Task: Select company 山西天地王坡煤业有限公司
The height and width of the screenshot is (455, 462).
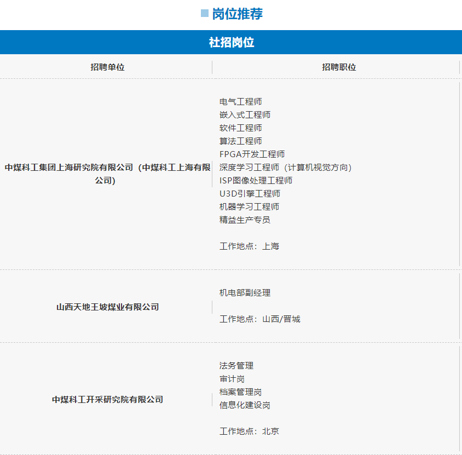Action: [x=107, y=307]
